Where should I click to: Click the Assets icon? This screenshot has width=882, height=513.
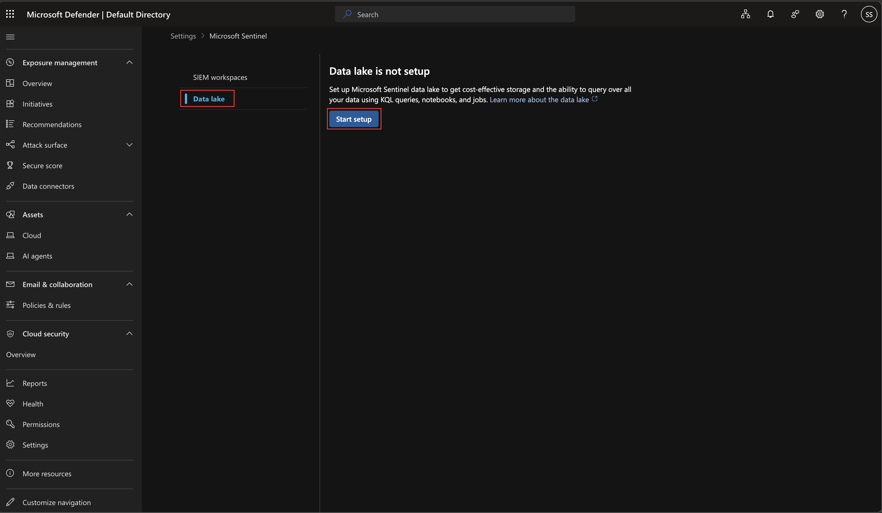(x=10, y=214)
